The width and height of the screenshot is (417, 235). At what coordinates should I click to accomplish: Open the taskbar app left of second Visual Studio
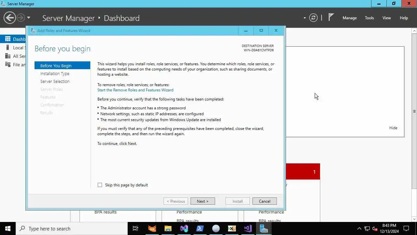[232, 228]
